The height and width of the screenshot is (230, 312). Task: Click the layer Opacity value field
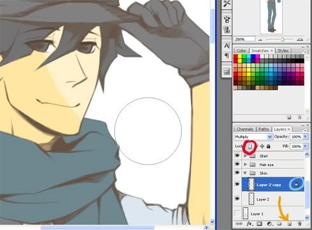(296, 136)
